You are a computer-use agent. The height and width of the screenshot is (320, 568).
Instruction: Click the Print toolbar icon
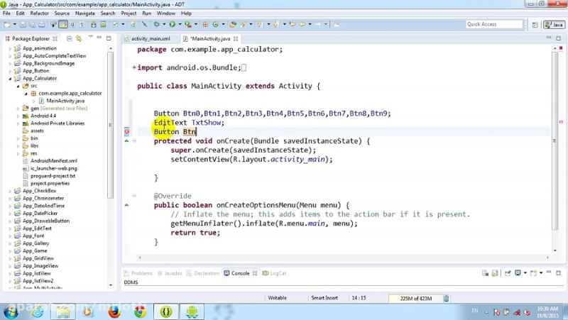[x=42, y=24]
